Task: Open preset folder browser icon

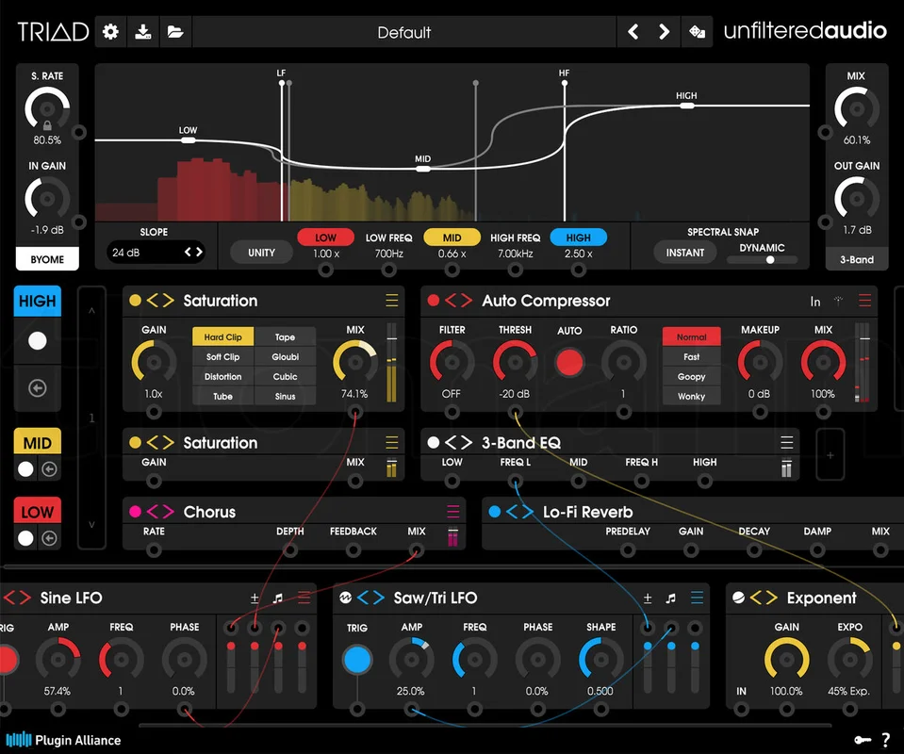Action: point(175,32)
